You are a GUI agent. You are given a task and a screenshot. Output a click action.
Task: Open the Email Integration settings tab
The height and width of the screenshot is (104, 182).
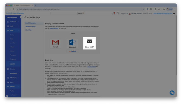coord(31,23)
